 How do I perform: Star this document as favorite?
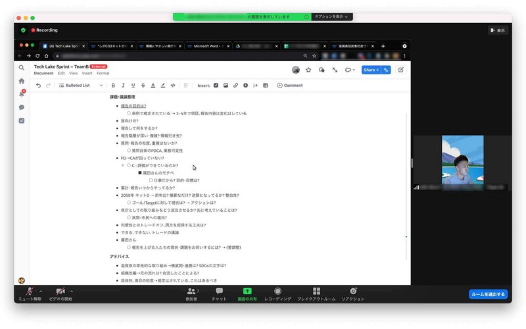[x=308, y=70]
